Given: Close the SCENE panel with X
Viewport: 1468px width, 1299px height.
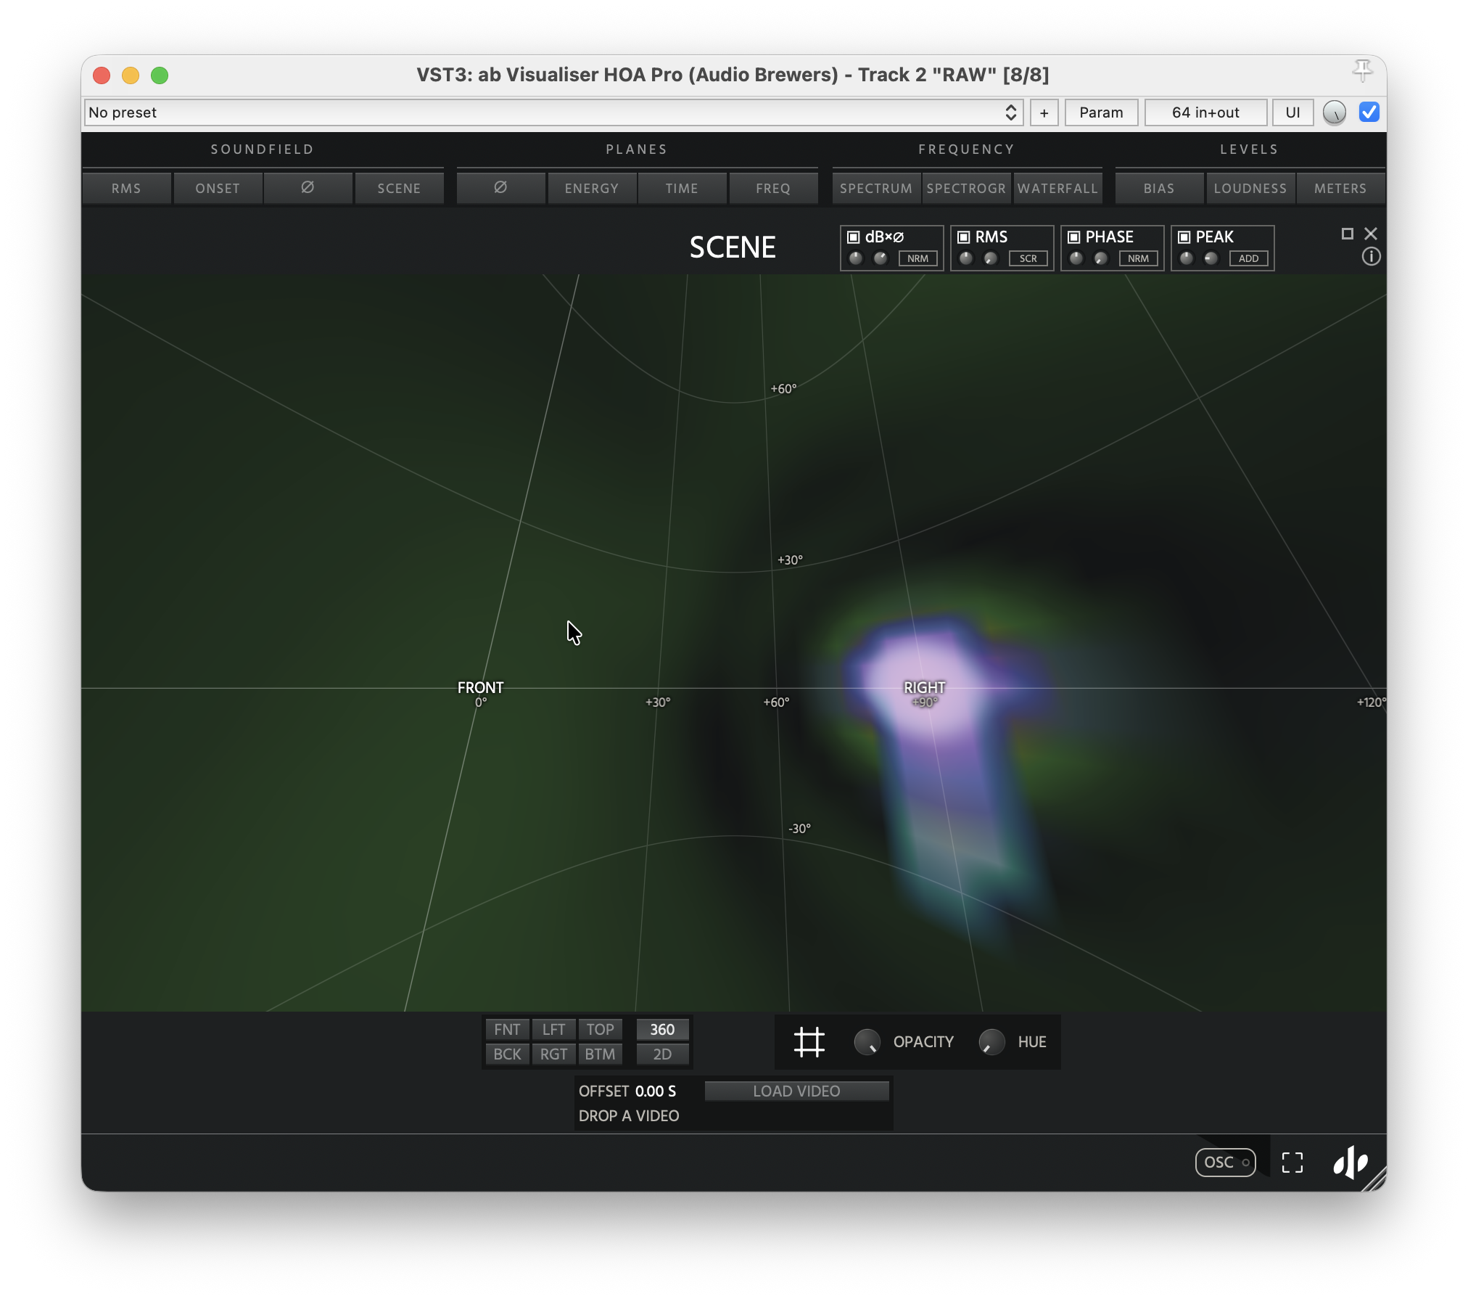Looking at the screenshot, I should click(1371, 234).
